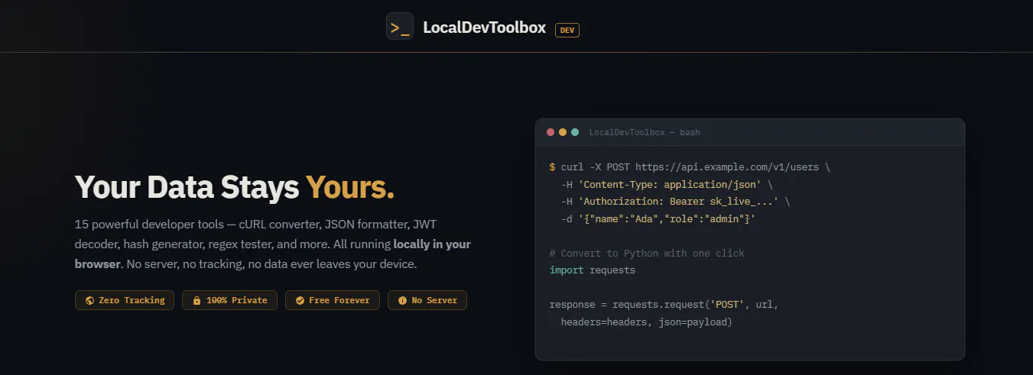Click the 'Authorization: Bearer sk_live_...' line
This screenshot has height=375, width=1033.
tap(675, 202)
